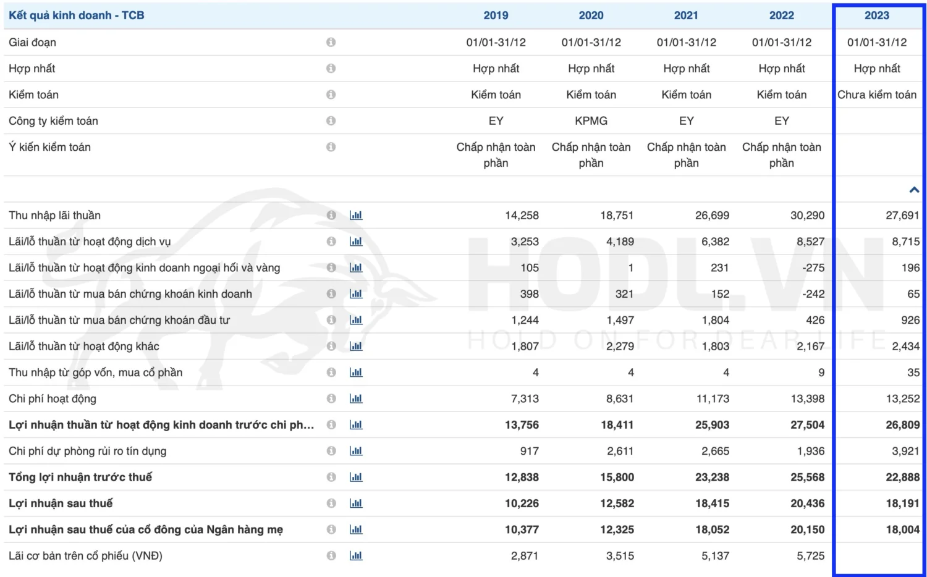Collapse the header section using chevron arrow
Screen dimensions: 927x577
tap(914, 190)
